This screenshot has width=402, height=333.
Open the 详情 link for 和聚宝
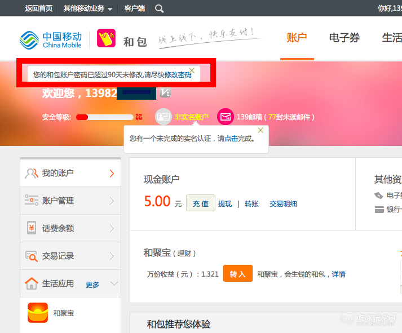(x=338, y=274)
